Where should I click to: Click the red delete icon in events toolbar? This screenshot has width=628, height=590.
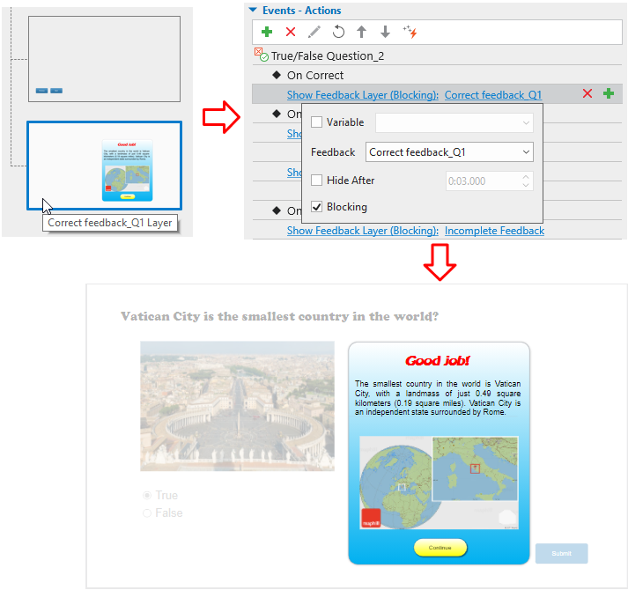(x=291, y=33)
